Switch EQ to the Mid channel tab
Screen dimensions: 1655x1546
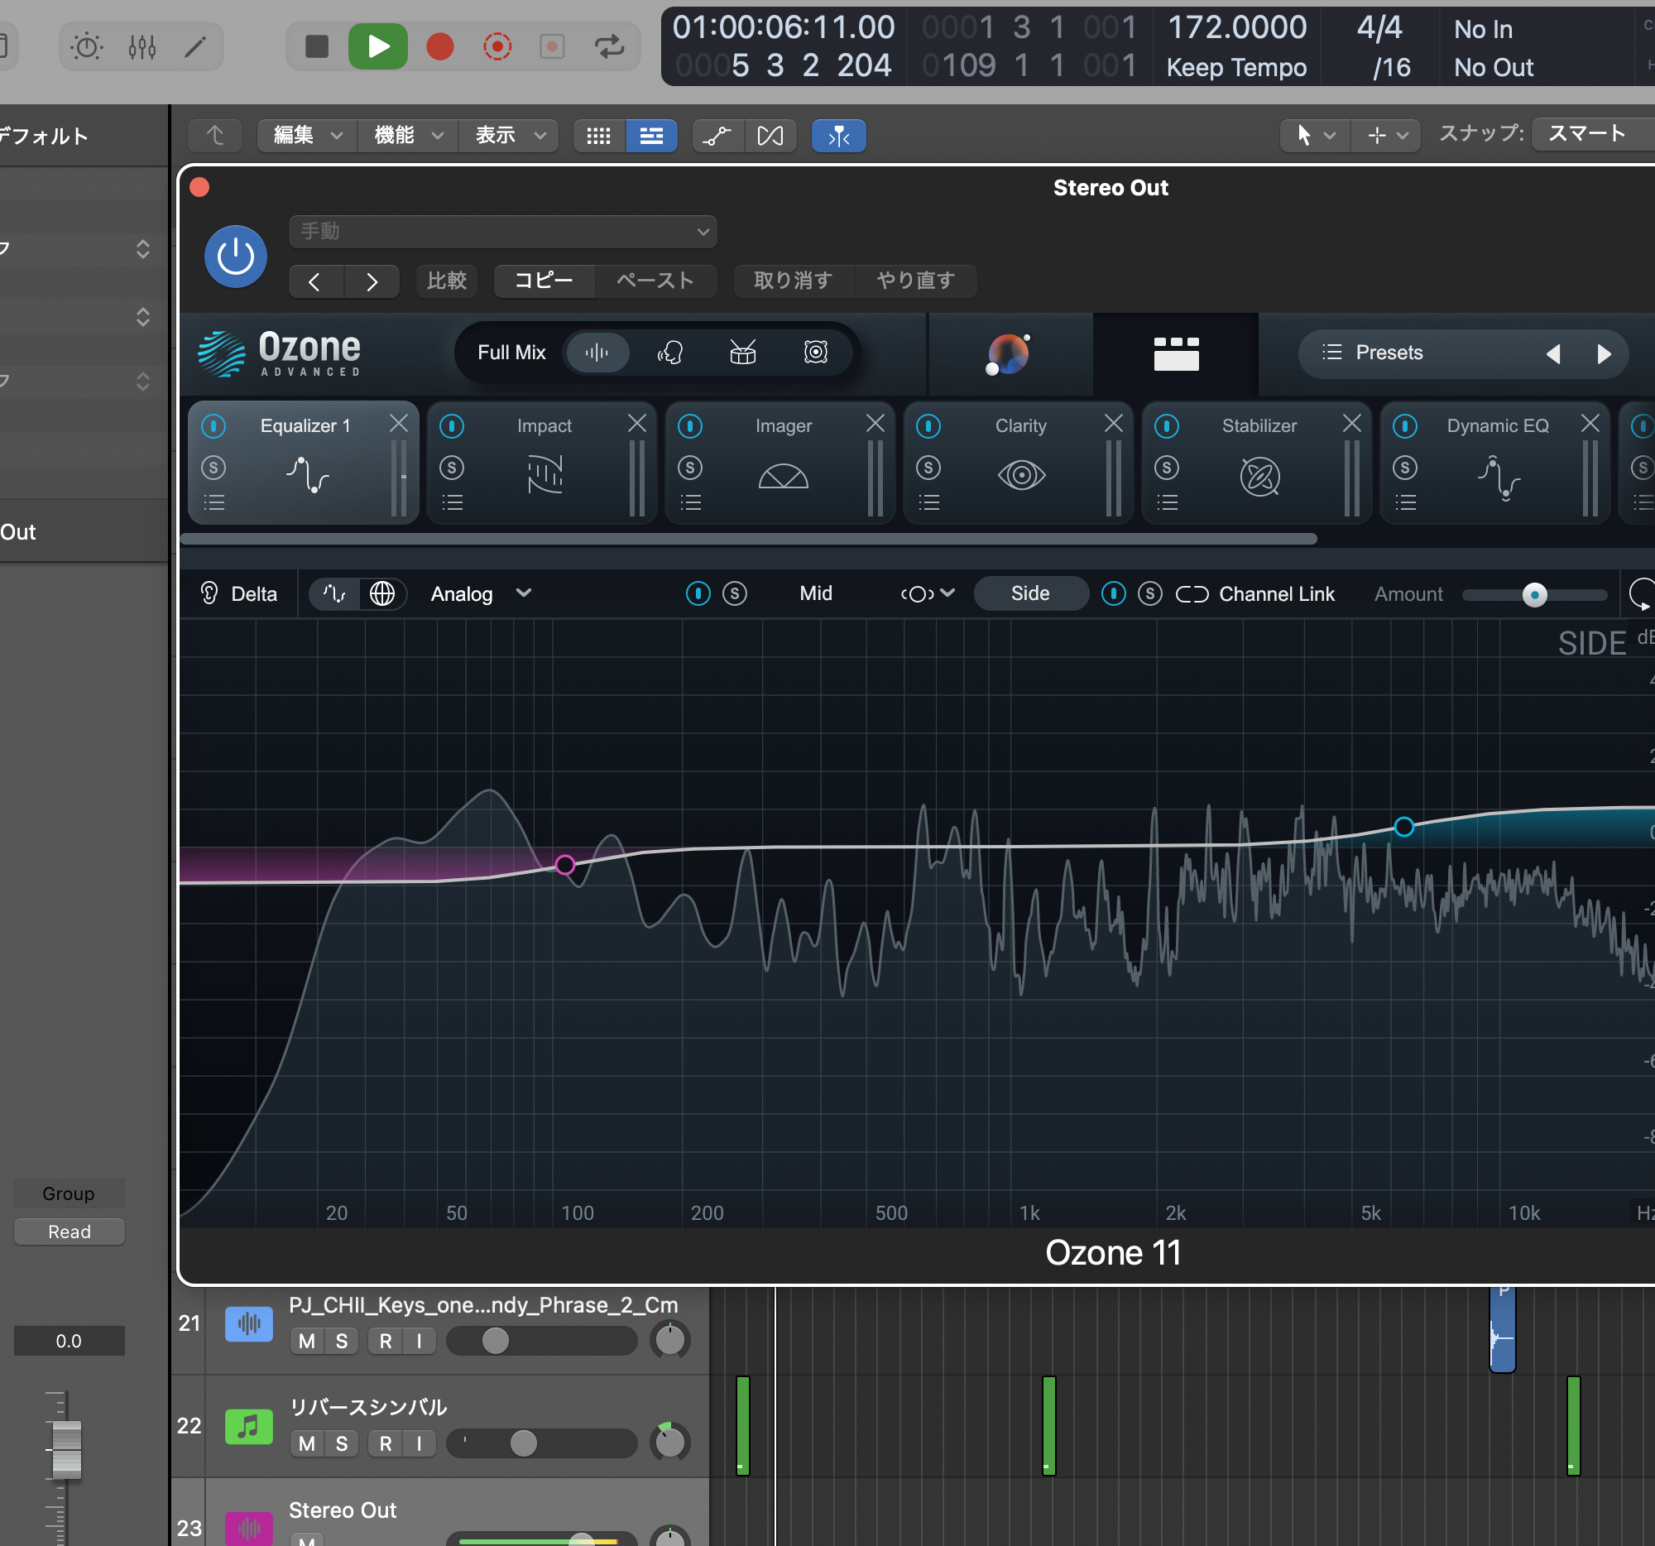click(816, 593)
